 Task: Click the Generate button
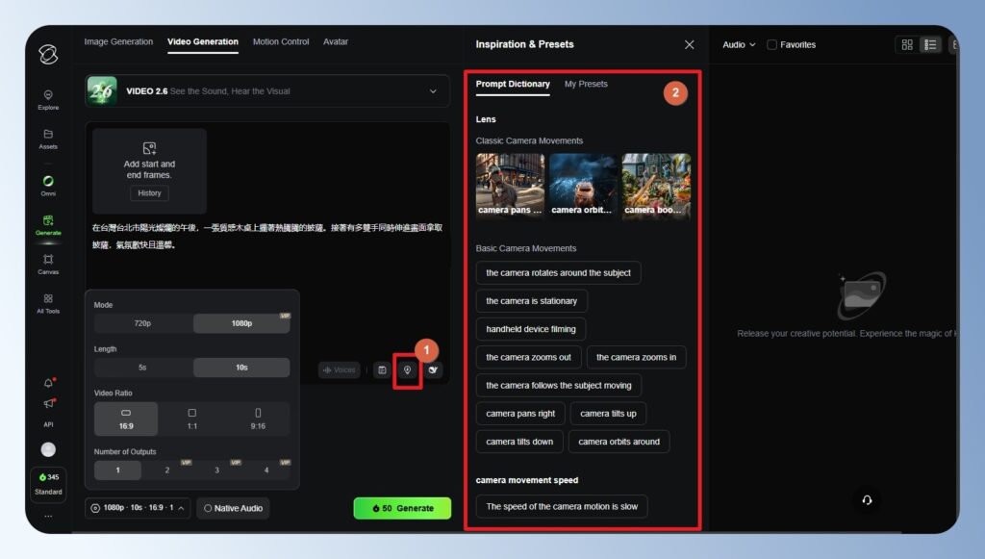pos(402,508)
